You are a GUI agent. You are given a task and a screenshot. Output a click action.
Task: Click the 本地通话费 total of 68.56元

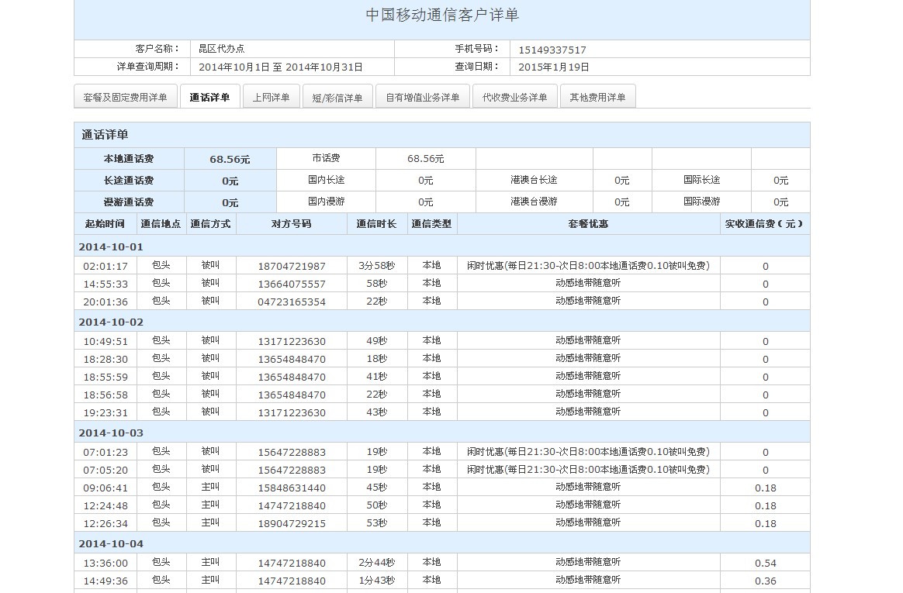pos(230,159)
